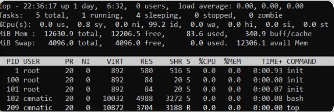Click the %MEM column header
This screenshot has height=112, width=334.
click(x=232, y=61)
